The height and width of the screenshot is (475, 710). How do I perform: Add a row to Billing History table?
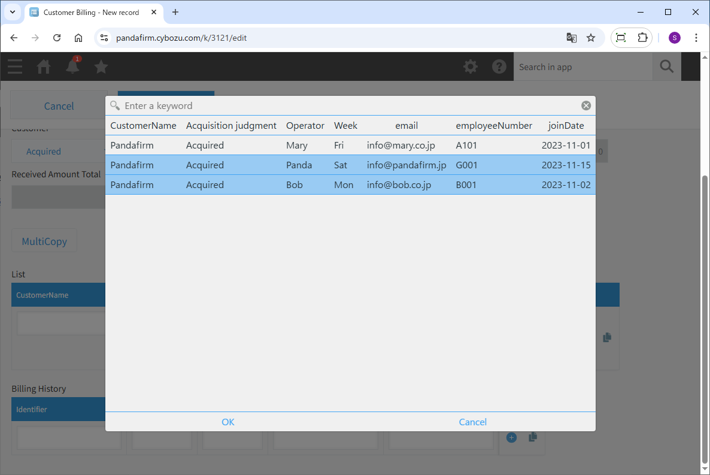pos(511,438)
